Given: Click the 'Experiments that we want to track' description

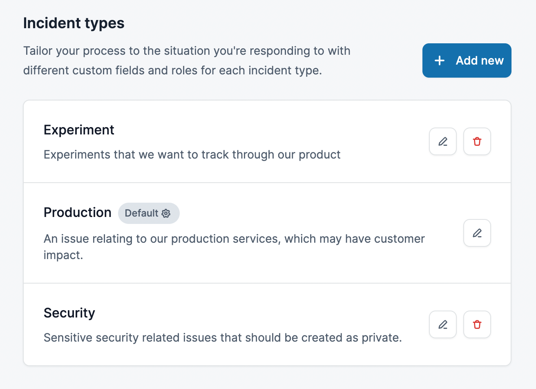Looking at the screenshot, I should coord(192,155).
